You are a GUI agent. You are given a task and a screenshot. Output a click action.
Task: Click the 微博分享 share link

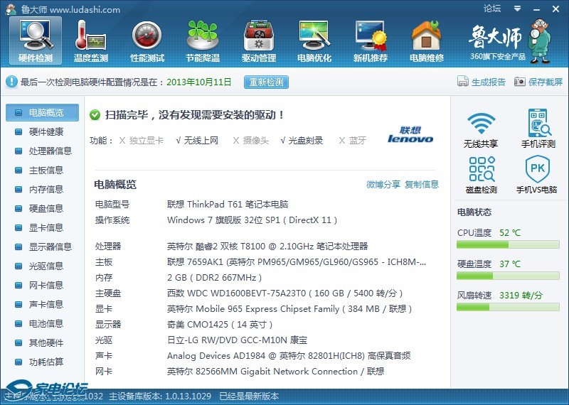383,184
